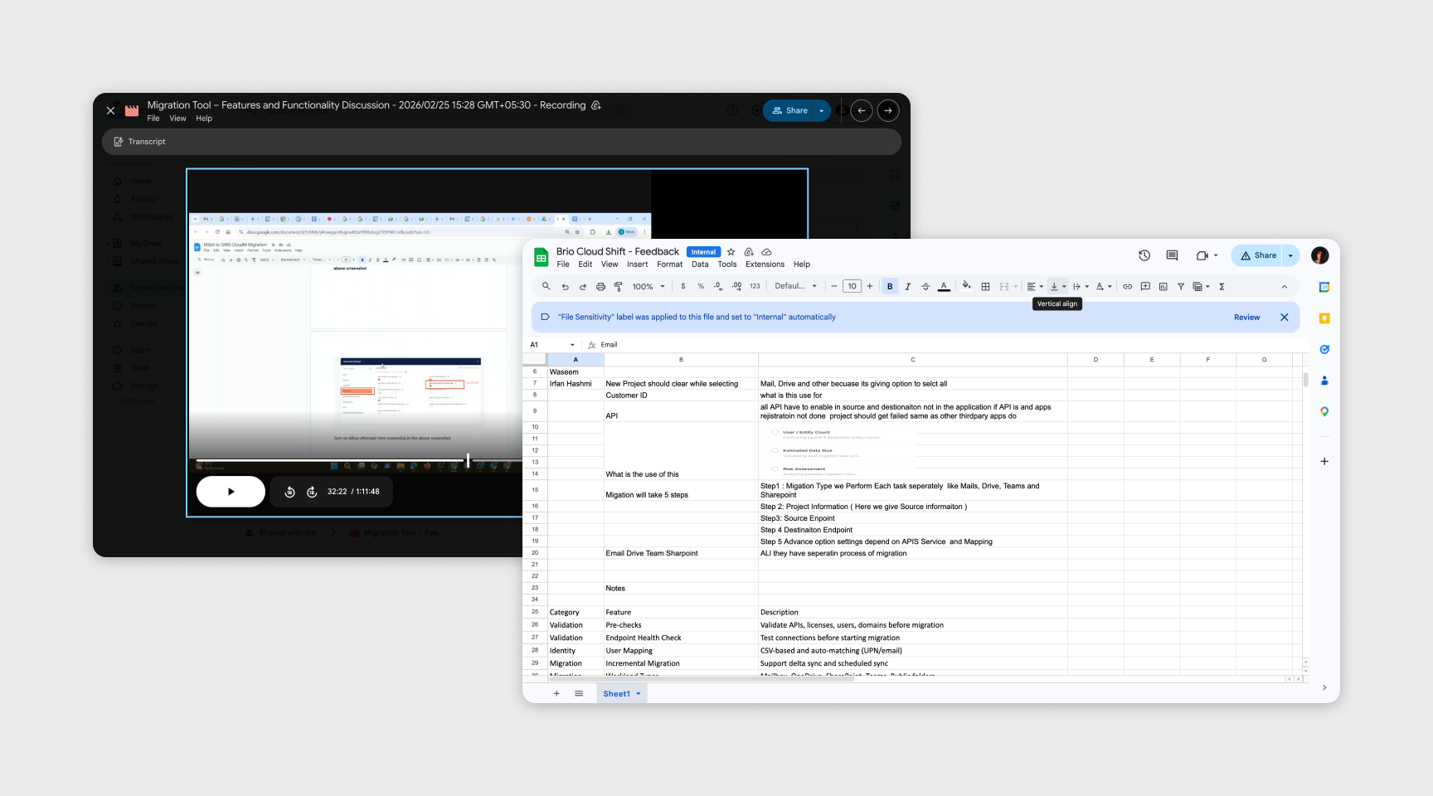Click the Create a filter funnel icon

[1181, 287]
